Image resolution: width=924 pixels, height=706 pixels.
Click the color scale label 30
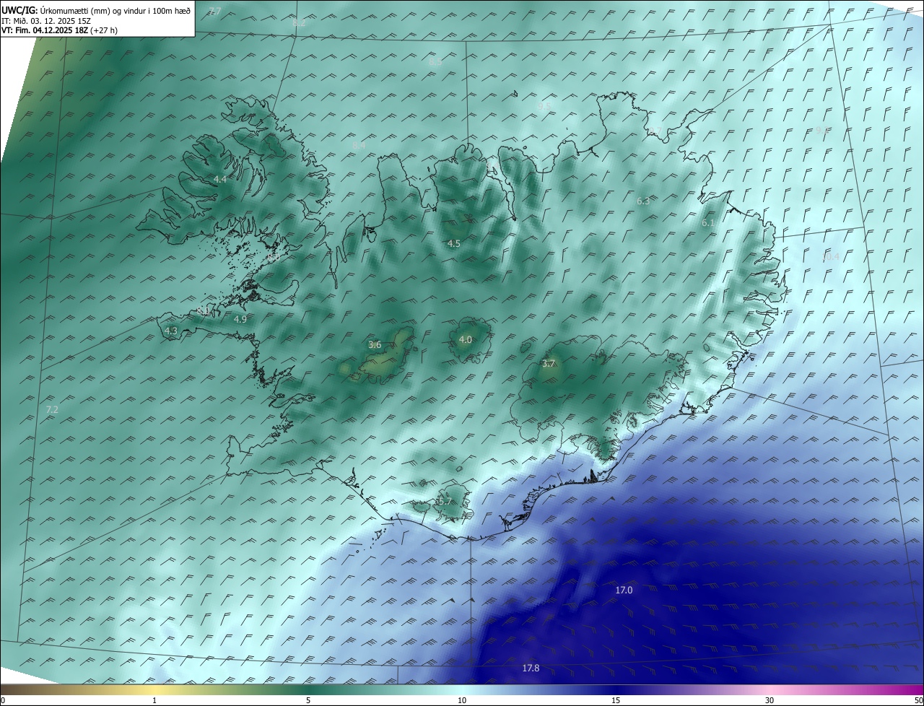(770, 700)
